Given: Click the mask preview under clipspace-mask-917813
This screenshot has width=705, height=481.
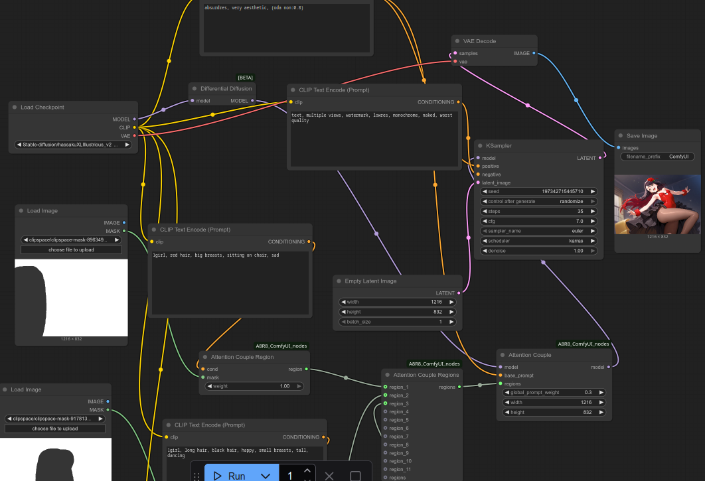Looking at the screenshot, I should (56, 459).
